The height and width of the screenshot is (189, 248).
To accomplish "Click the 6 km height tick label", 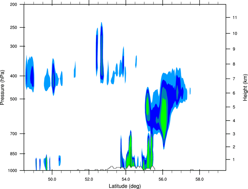I will (x=234, y=93).
